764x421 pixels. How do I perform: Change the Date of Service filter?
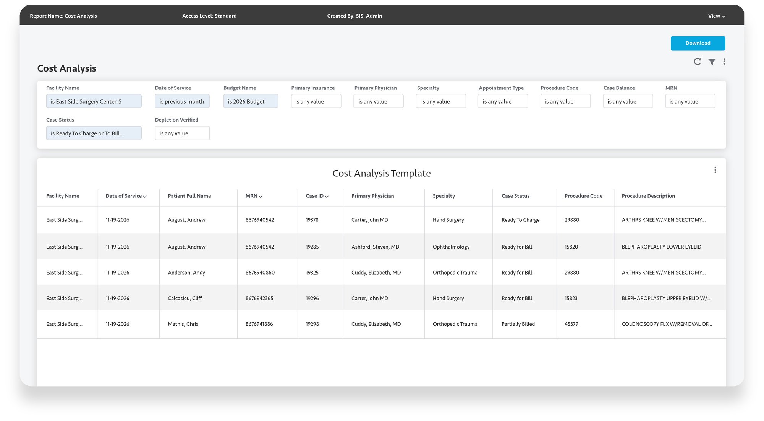tap(182, 101)
